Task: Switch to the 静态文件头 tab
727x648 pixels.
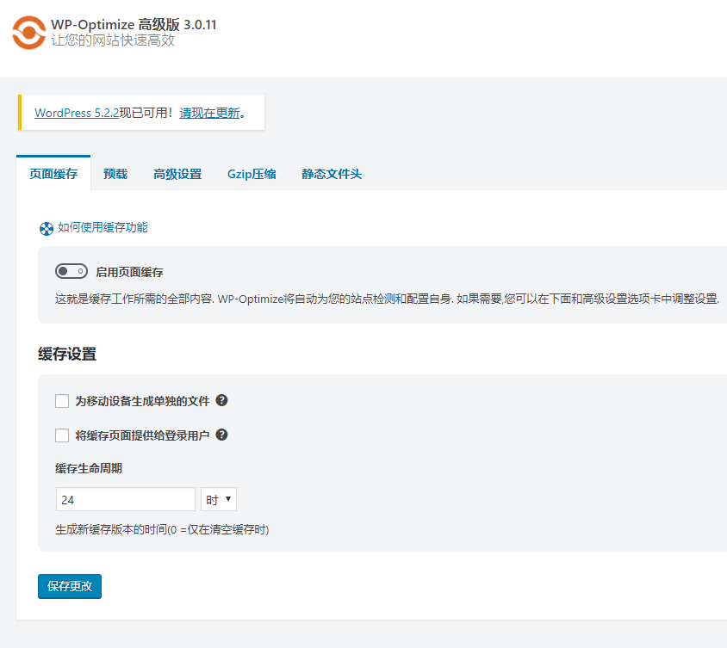Action: click(332, 174)
